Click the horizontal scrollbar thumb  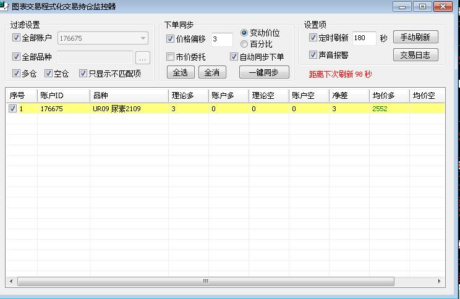pyautogui.click(x=206, y=282)
